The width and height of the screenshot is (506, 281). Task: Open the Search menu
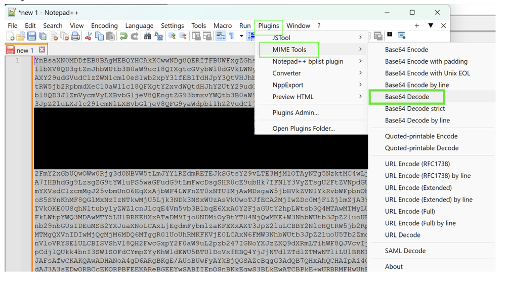coord(53,25)
